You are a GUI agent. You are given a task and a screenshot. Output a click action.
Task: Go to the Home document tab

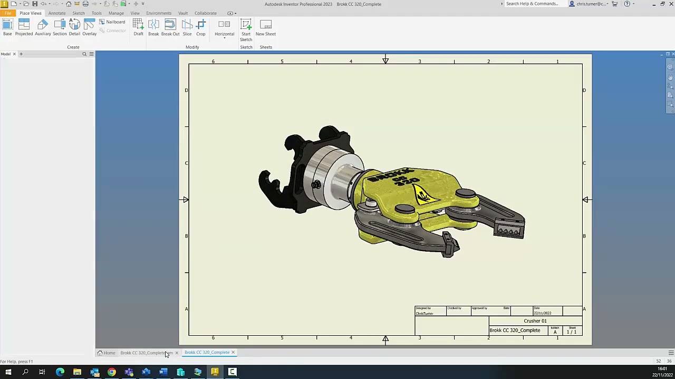[x=106, y=353]
